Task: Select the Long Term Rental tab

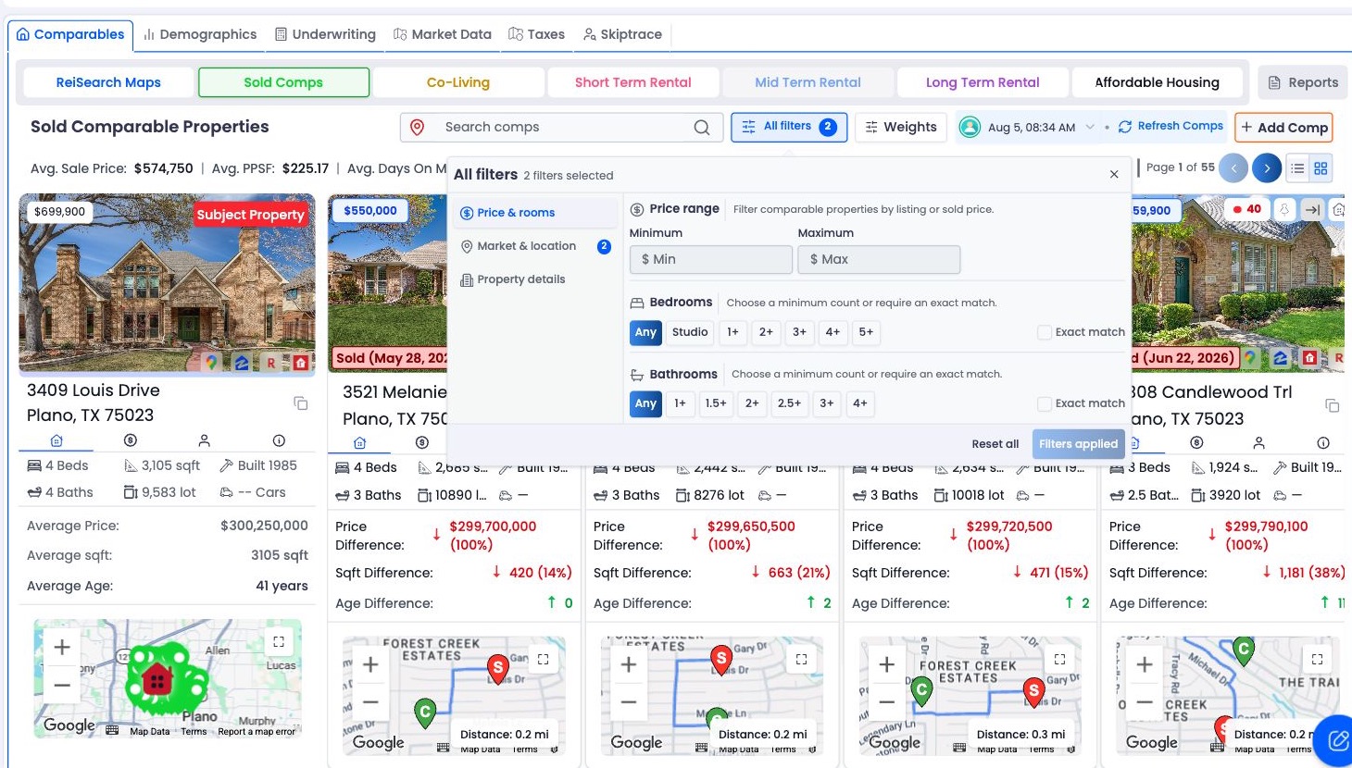Action: pyautogui.click(x=983, y=82)
